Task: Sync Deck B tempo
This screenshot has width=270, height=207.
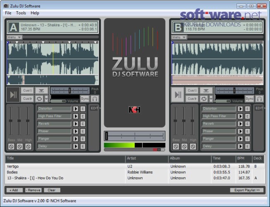Action: pos(249,99)
